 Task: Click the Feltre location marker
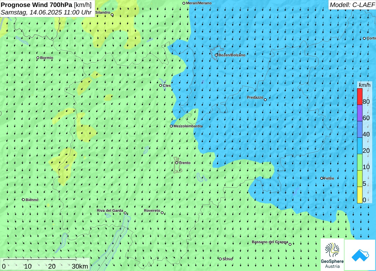[322, 178]
